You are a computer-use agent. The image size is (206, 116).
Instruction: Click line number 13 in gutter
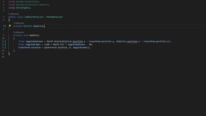click(3, 47)
